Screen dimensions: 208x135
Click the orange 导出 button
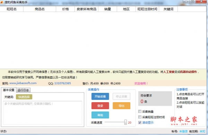(x=121, y=106)
